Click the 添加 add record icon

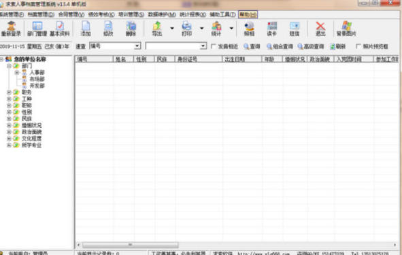point(86,29)
